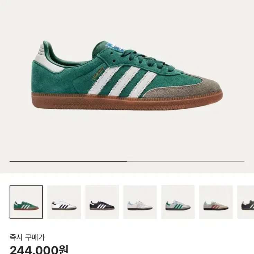Screen dimensions: 254x254
Task: Tap the 즉시 구매가 label
Action: [27, 238]
